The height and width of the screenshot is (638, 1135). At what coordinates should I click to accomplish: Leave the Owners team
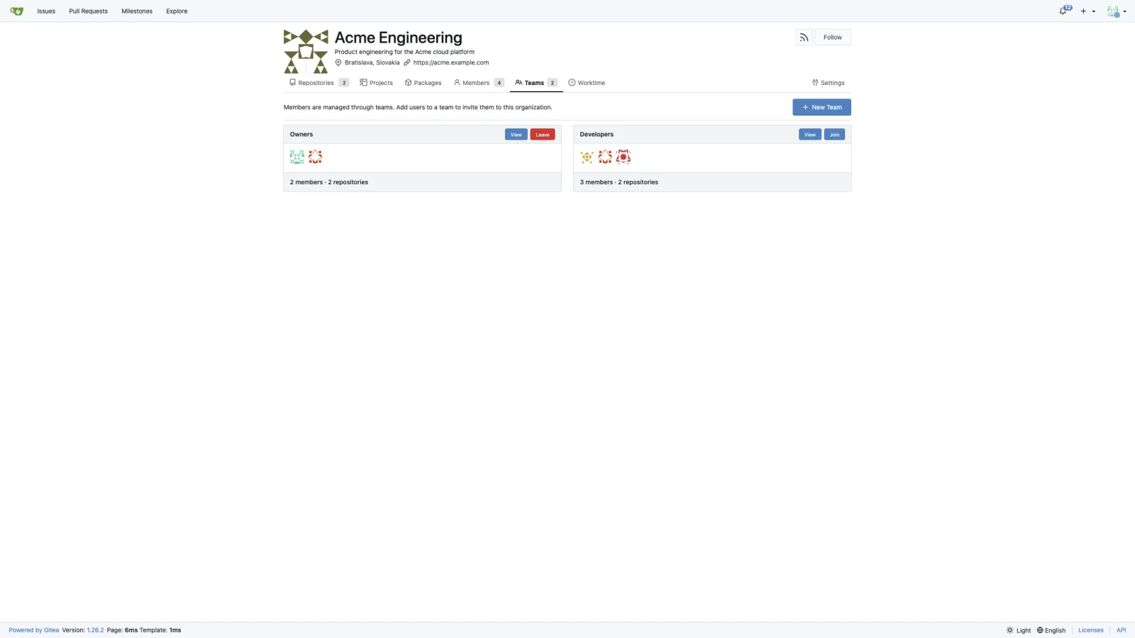click(543, 135)
